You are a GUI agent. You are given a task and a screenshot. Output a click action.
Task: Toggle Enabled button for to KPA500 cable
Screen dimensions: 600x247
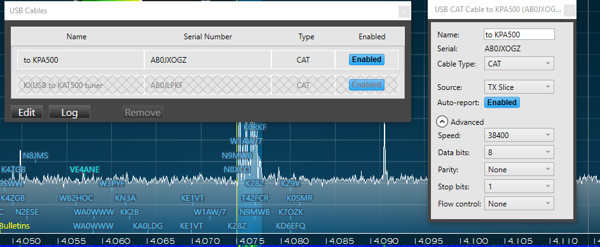point(367,60)
